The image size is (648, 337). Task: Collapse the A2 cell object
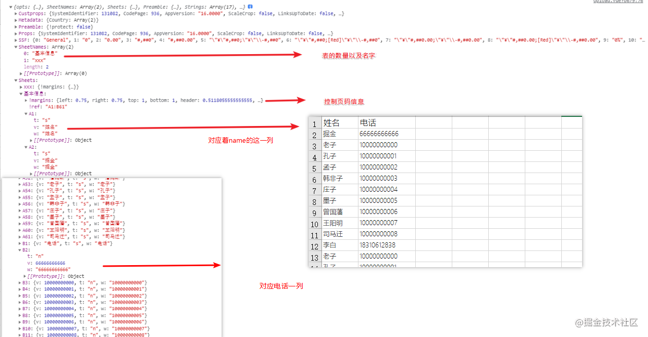coord(30,147)
